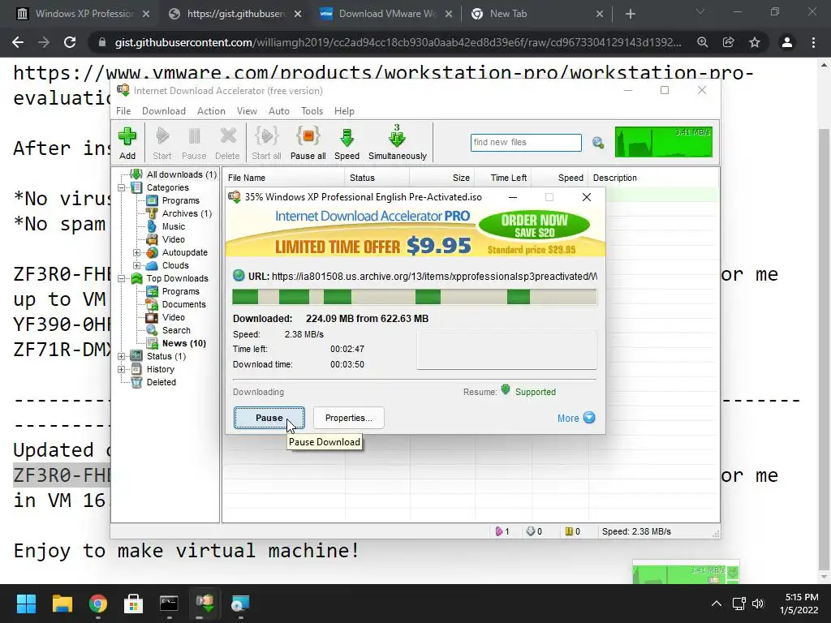Click the green Supported resume label

(536, 392)
